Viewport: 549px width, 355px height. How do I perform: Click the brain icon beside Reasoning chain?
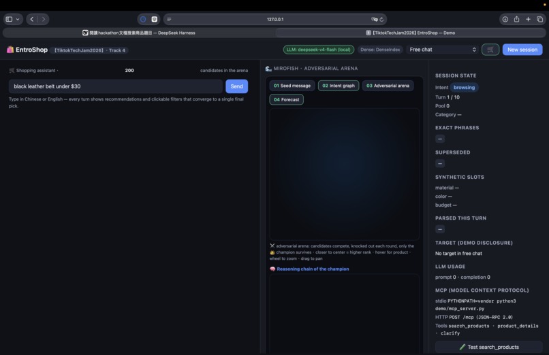pos(272,269)
